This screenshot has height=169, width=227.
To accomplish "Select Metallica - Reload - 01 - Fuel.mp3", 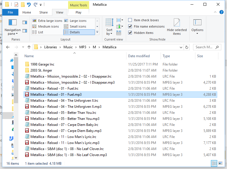I will (x=120, y=95).
